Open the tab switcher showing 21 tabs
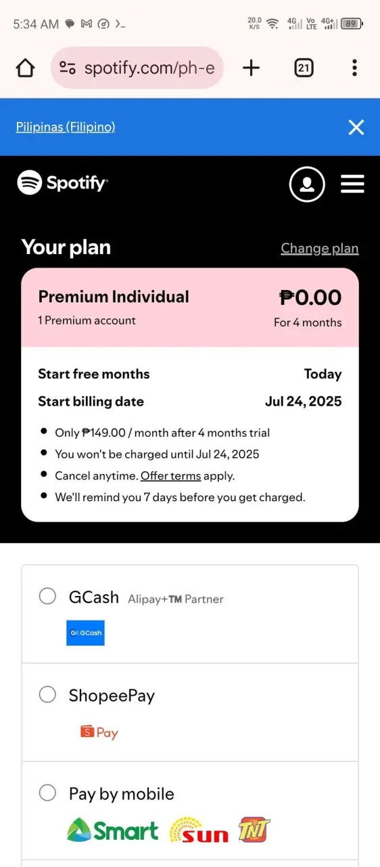The height and width of the screenshot is (867, 380). click(x=304, y=68)
